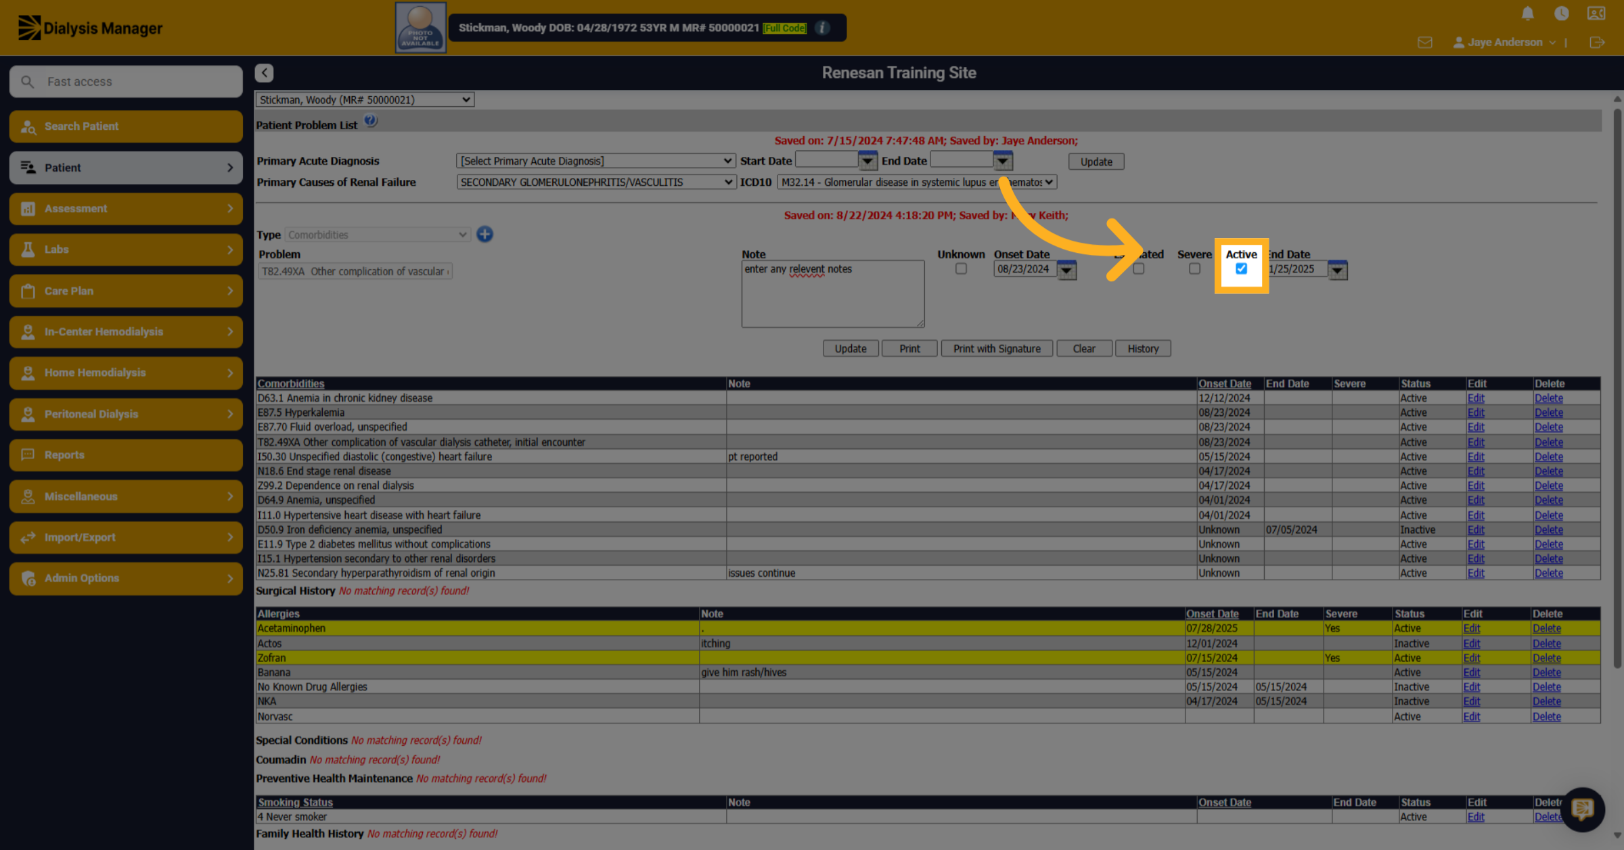Click the logout icon at top right
This screenshot has width=1624, height=850.
1597,43
